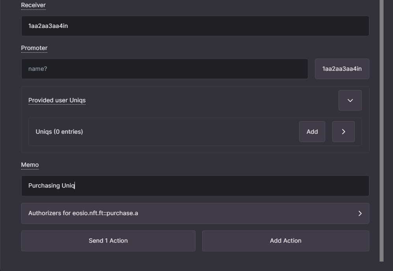Screen dimensions: 393x271
Task: Click Add next to Uniqs entries
Action: pos(312,131)
